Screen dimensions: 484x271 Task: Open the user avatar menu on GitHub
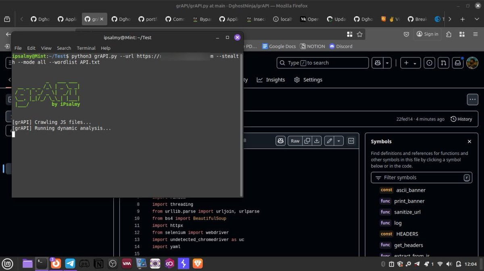pos(472,63)
